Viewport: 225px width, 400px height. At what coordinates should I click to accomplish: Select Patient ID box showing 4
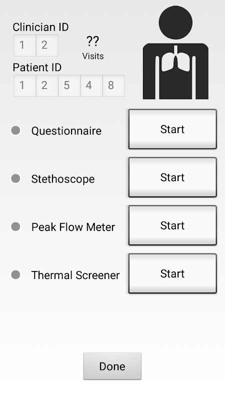tap(91, 85)
